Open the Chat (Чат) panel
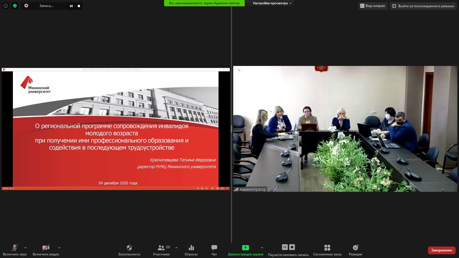This screenshot has width=459, height=258. pyautogui.click(x=214, y=248)
